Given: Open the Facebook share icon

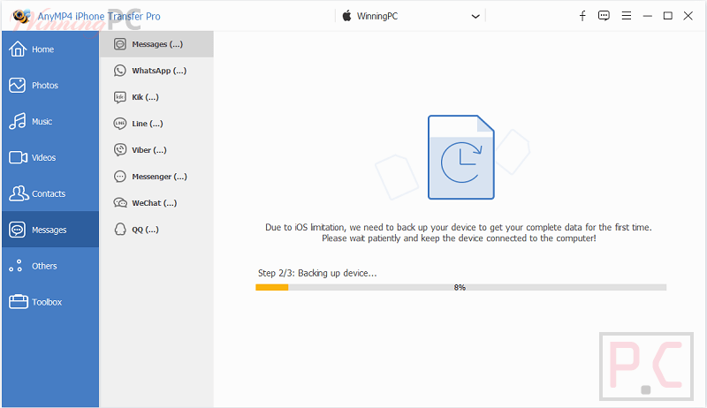Looking at the screenshot, I should point(582,16).
